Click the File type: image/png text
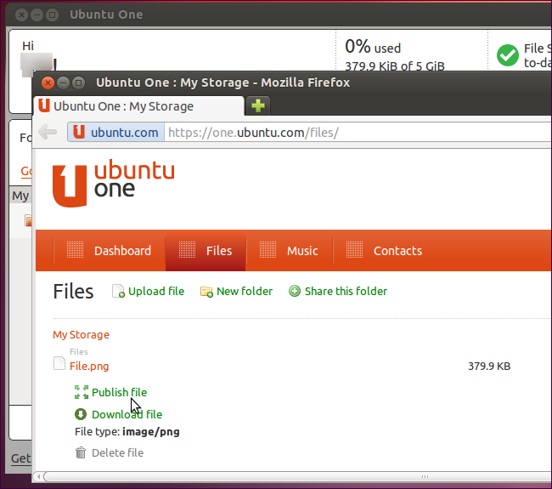The height and width of the screenshot is (489, 552). click(x=127, y=432)
